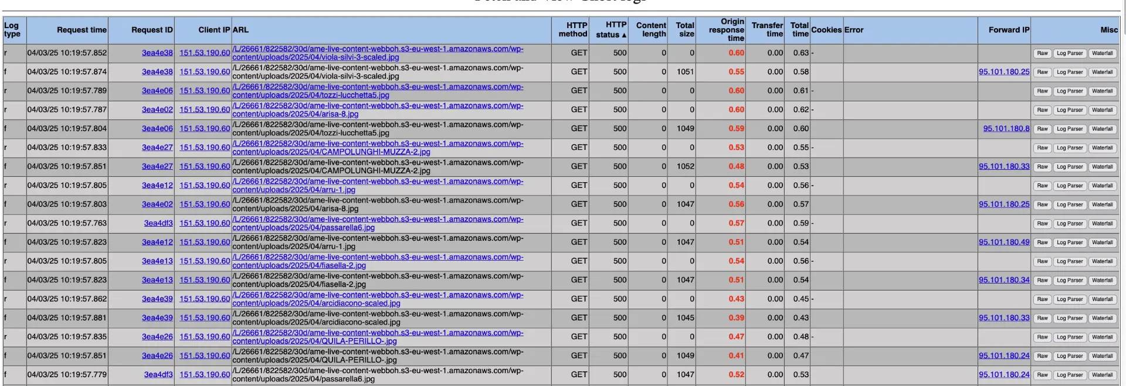Open the arcidiacono-scaled.jpg ARL link
The width and height of the screenshot is (1126, 386).
[378, 299]
